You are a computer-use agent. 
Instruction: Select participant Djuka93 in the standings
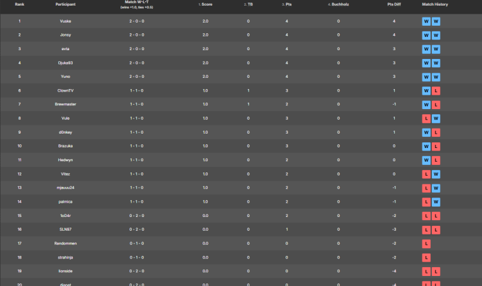[x=65, y=63]
